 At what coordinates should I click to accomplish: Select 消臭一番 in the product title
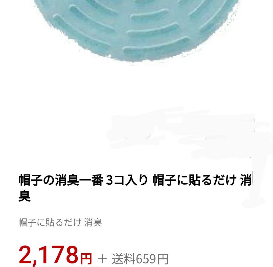[x=79, y=180]
